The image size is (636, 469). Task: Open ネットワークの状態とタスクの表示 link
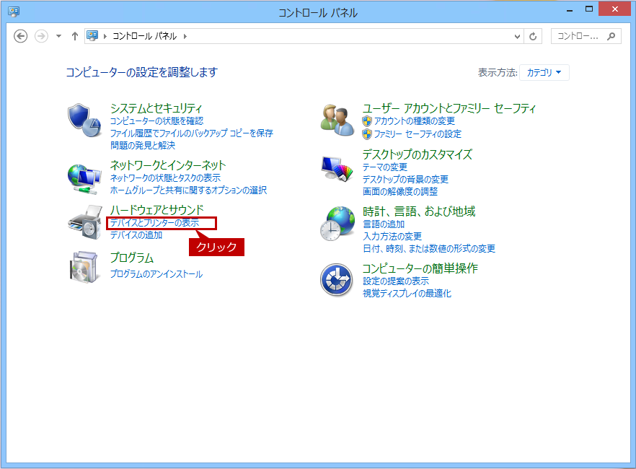[165, 177]
